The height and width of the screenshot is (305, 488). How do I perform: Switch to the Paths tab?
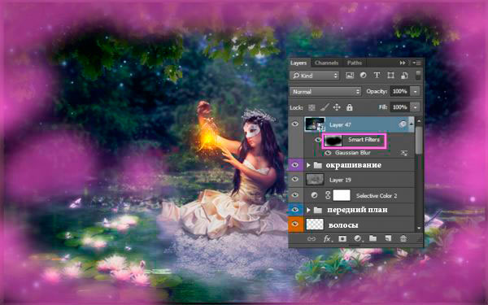(x=355, y=63)
